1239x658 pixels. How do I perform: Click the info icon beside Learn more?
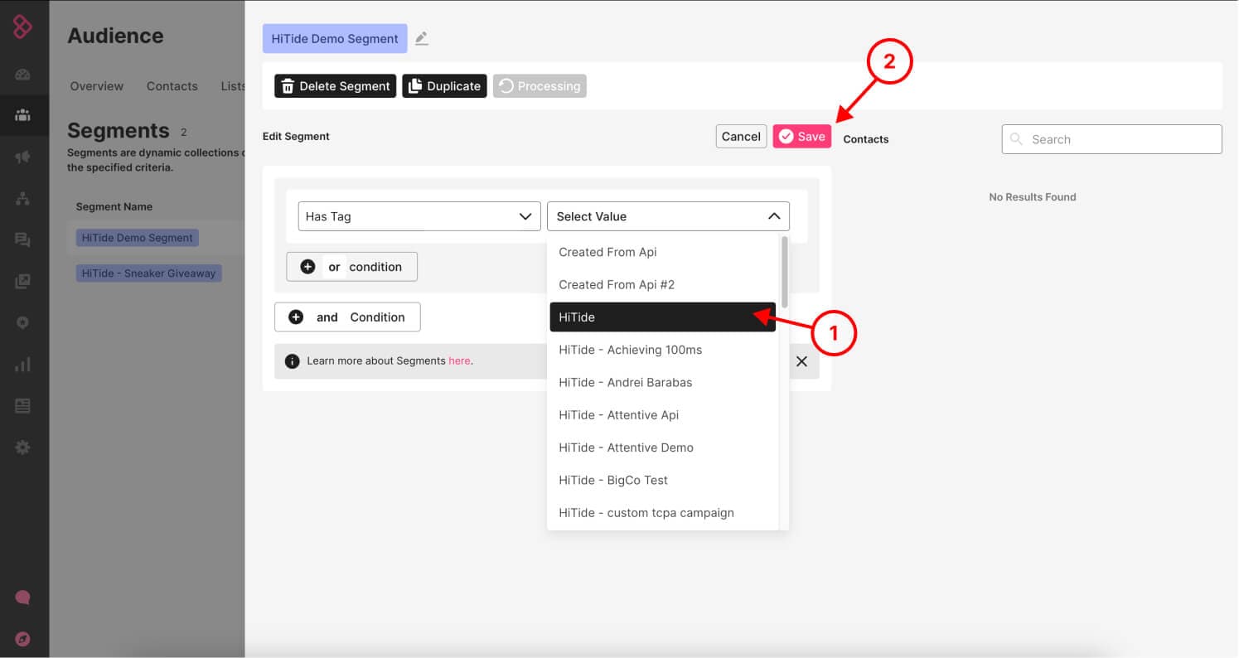(292, 361)
